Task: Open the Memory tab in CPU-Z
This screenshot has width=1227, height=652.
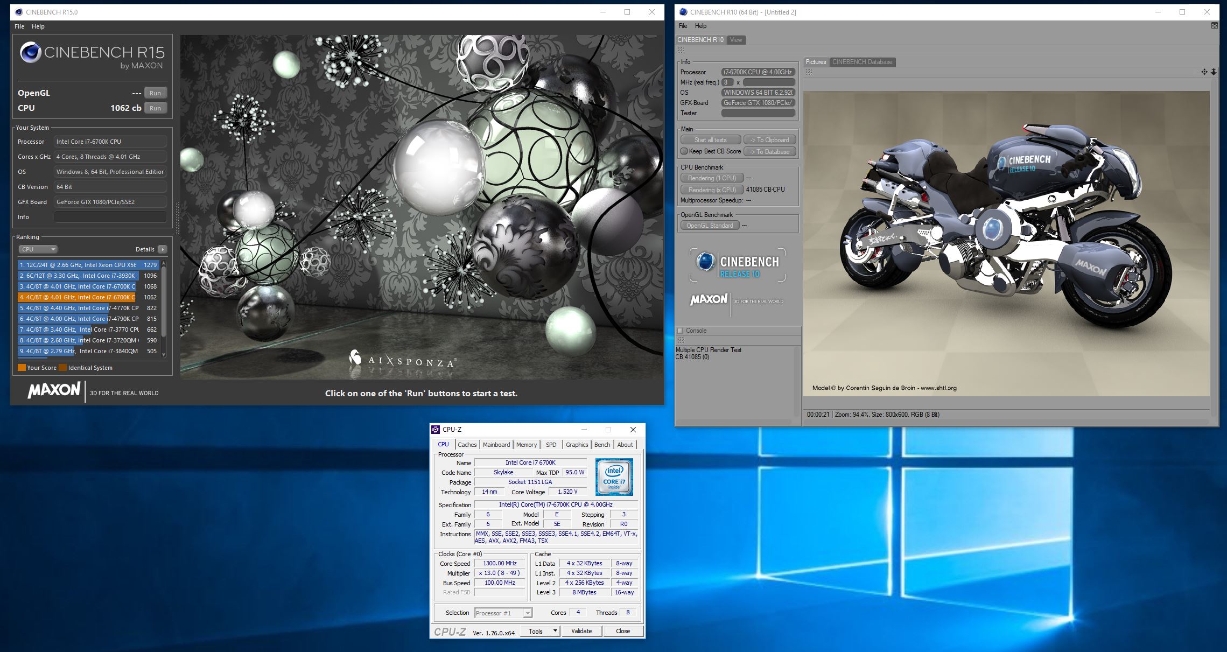Action: coord(527,445)
